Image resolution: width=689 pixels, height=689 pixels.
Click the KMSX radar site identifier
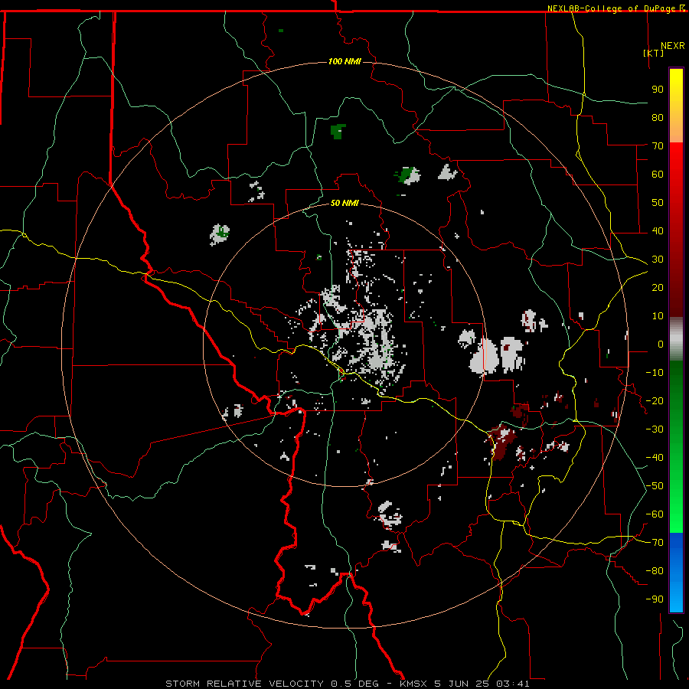tap(413, 684)
